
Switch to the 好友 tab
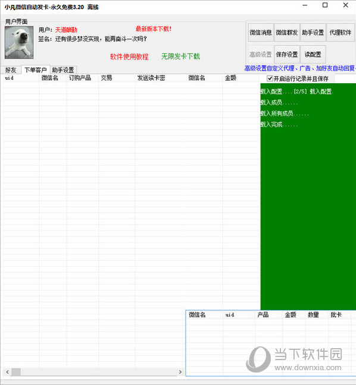tap(11, 70)
